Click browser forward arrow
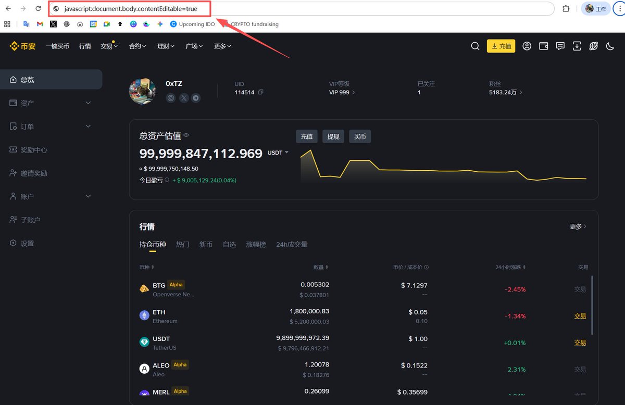Screen dimensions: 625x405 (23, 9)
